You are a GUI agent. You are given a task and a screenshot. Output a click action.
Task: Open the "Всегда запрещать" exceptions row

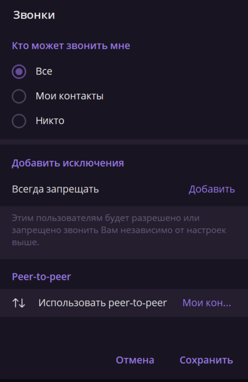[124, 189]
